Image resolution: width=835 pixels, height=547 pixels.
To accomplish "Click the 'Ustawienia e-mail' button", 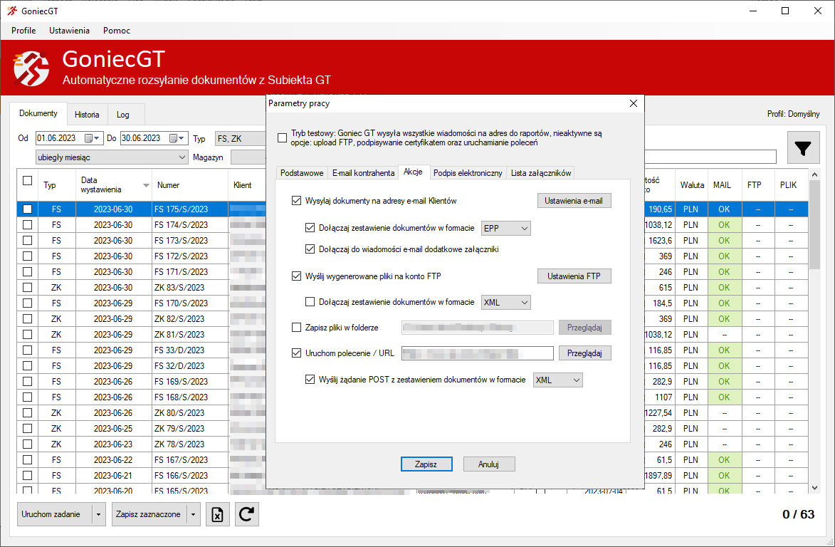I will (574, 201).
